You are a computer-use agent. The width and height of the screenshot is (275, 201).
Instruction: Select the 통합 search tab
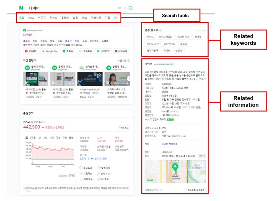coord(22,18)
